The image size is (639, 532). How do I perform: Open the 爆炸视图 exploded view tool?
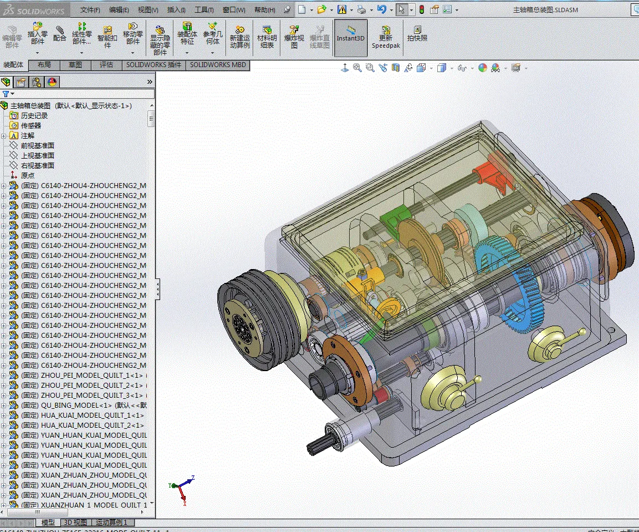click(294, 36)
